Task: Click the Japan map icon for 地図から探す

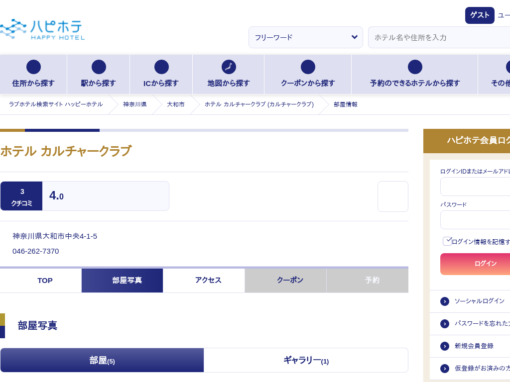Action: [x=229, y=67]
